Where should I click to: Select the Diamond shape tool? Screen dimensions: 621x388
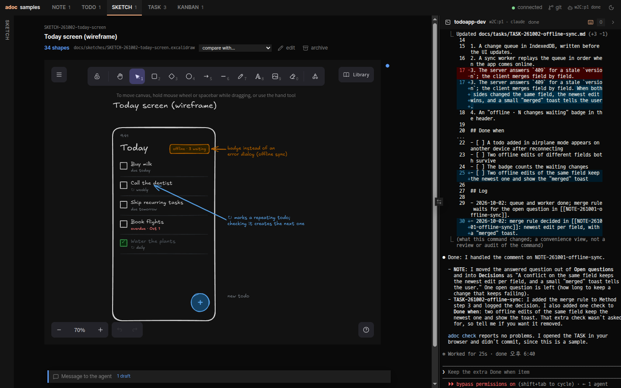(172, 76)
